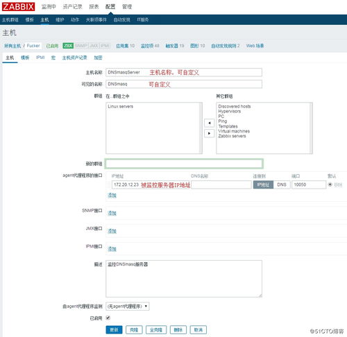Switch to the 主机资产记录 tab
The height and width of the screenshot is (337, 347).
[74, 58]
